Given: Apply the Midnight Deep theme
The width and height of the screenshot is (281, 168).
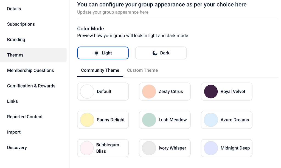Looking at the screenshot, I should (x=226, y=148).
